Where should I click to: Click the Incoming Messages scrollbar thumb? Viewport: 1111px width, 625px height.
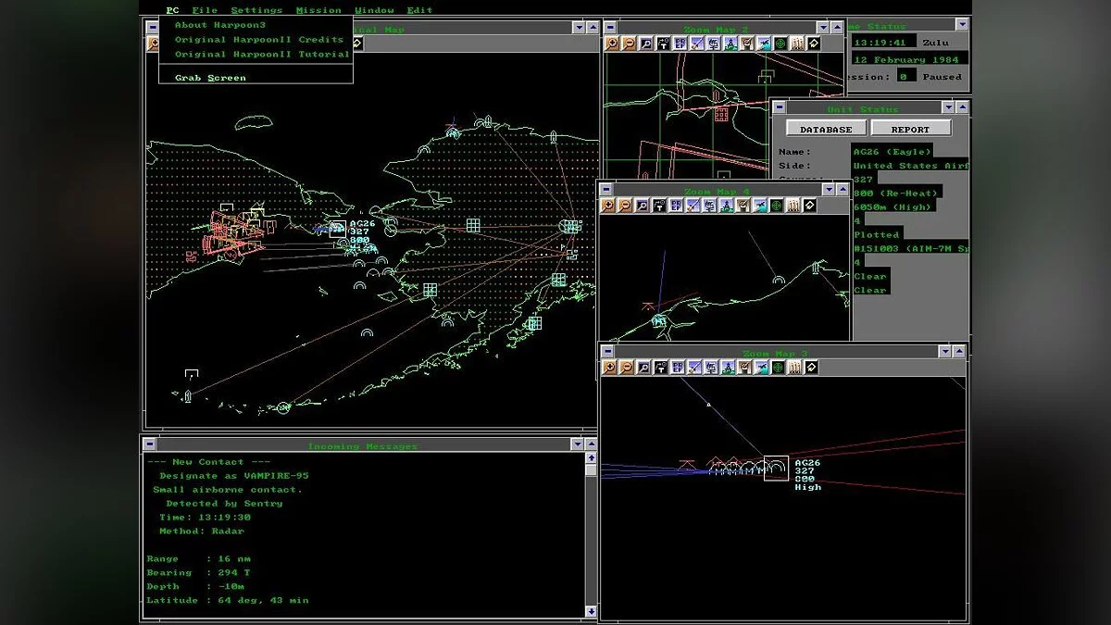click(x=591, y=471)
